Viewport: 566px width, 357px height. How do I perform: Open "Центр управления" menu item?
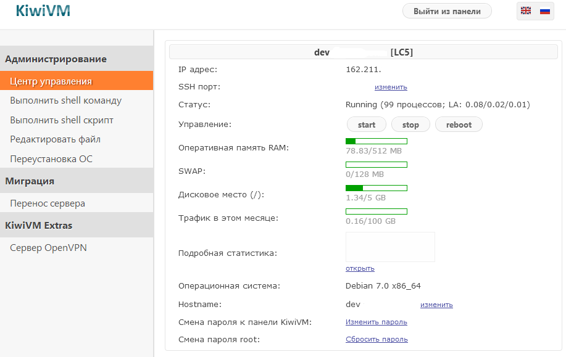[51, 81]
